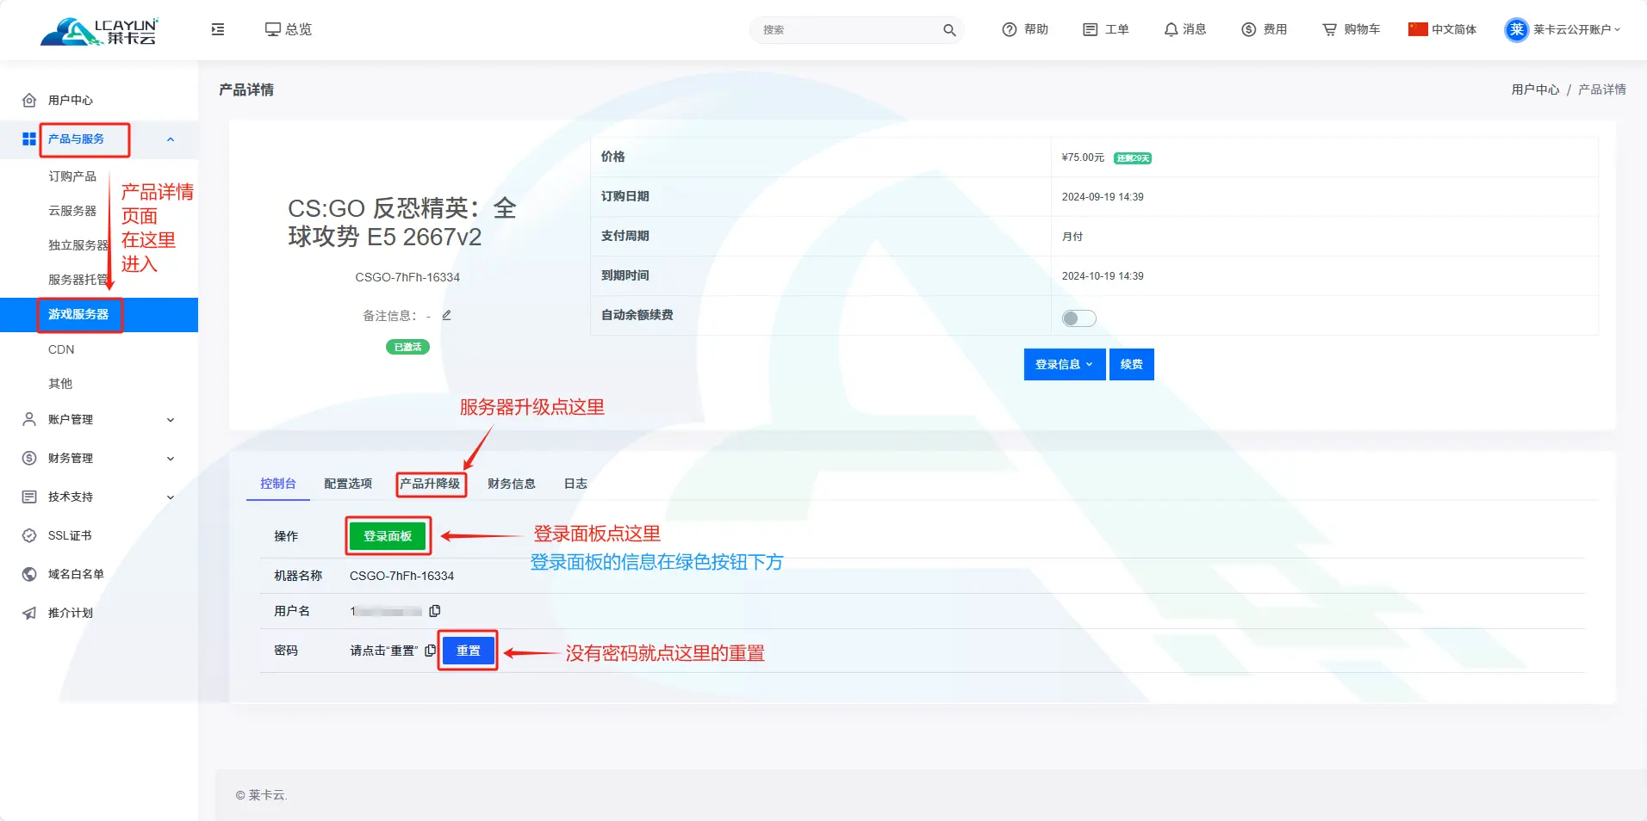Viewport: 1647px width, 821px height.
Task: Switch to the 控制台 tab
Action: point(278,484)
